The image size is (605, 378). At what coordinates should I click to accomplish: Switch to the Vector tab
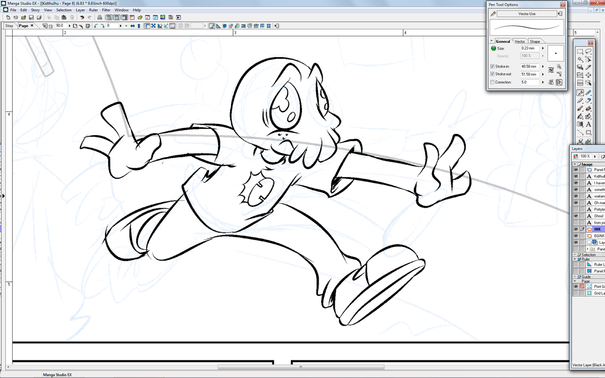click(520, 41)
